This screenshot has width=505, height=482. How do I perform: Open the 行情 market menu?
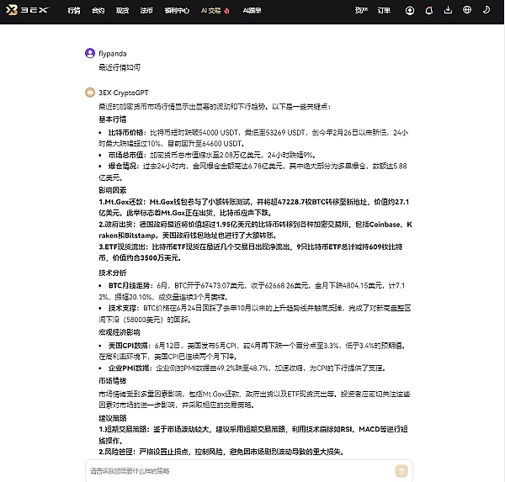74,11
